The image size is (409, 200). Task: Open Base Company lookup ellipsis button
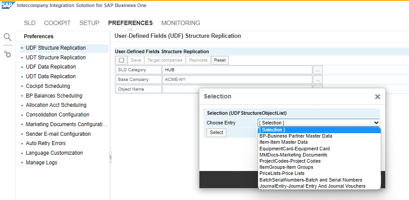tap(318, 80)
